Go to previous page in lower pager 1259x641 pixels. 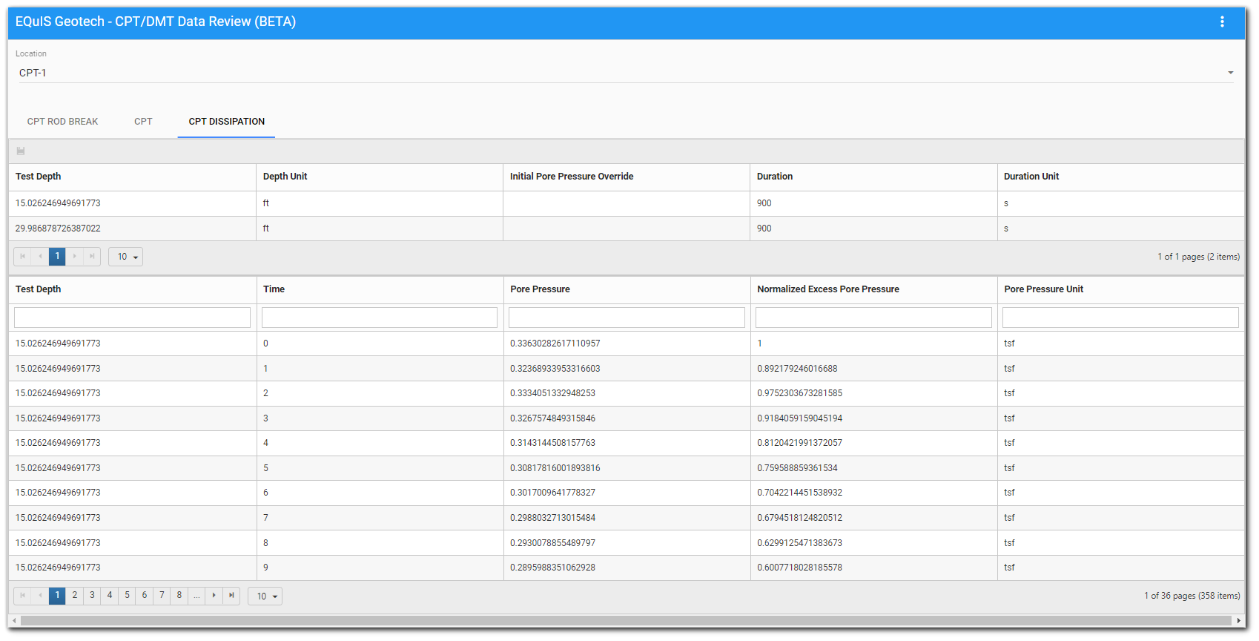(x=40, y=596)
